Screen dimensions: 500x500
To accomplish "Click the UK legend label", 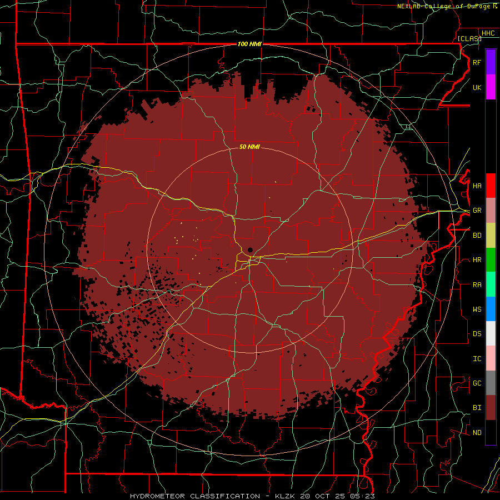I will tap(477, 87).
